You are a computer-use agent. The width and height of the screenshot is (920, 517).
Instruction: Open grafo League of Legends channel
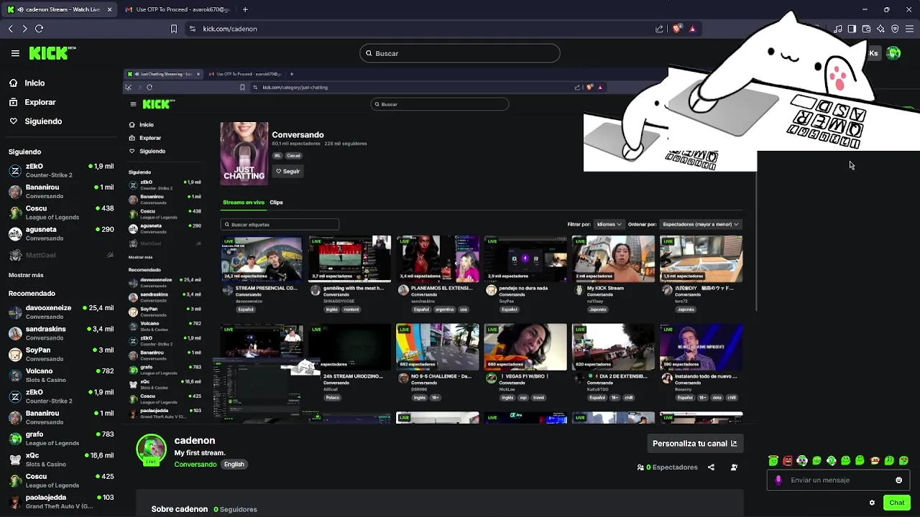(x=61, y=438)
